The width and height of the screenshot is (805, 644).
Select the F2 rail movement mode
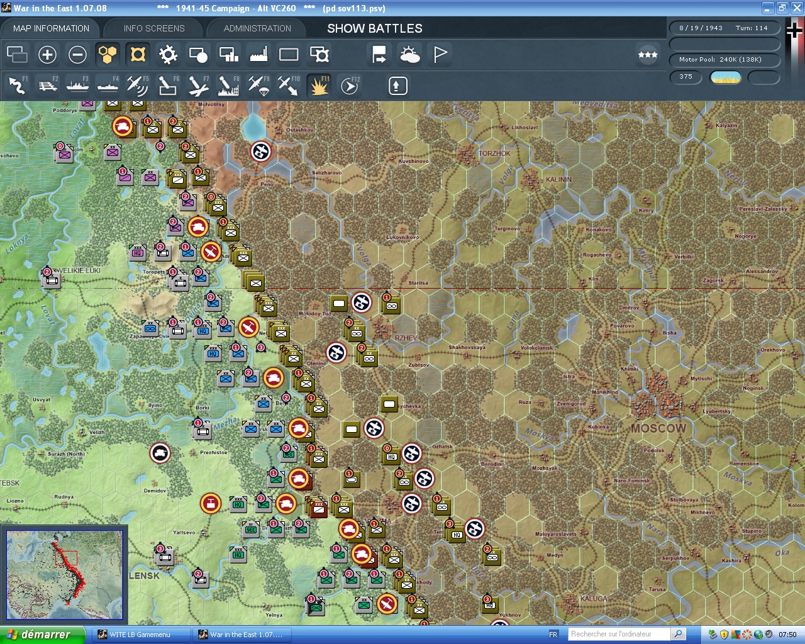(47, 86)
